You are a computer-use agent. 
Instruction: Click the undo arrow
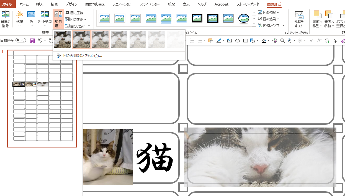click(40, 41)
